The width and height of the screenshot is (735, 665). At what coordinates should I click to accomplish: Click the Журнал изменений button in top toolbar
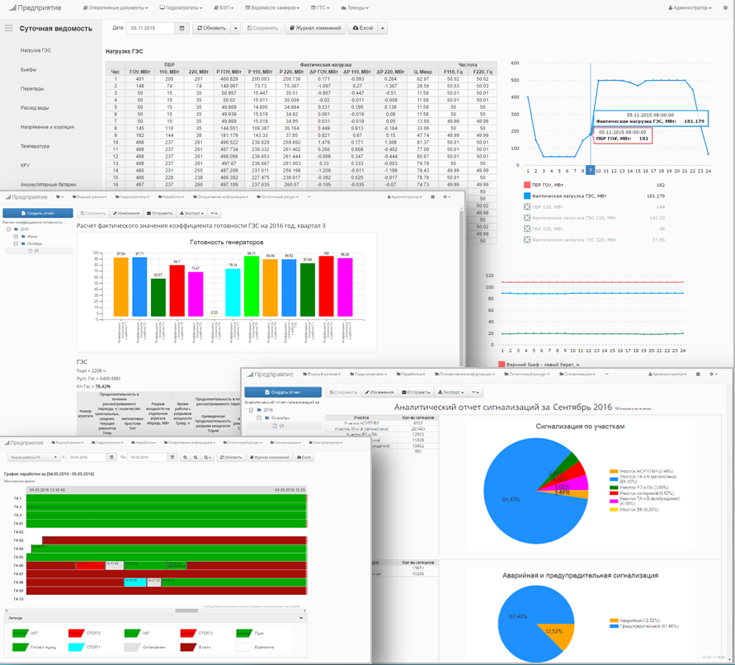(314, 28)
